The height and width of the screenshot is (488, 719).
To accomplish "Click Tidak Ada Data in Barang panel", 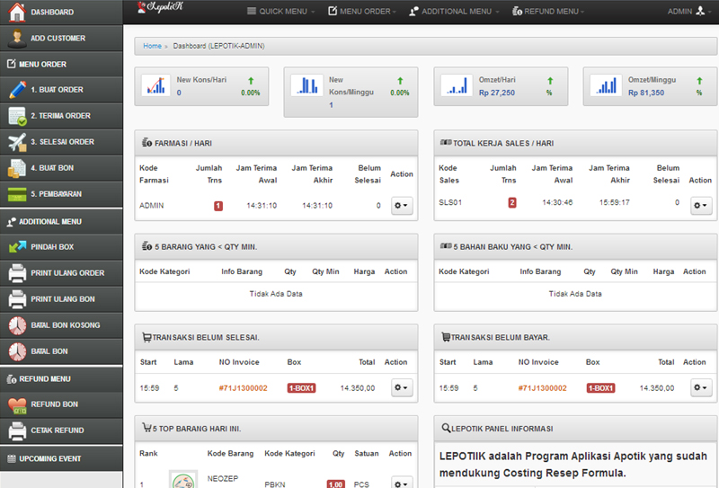I will pyautogui.click(x=276, y=294).
